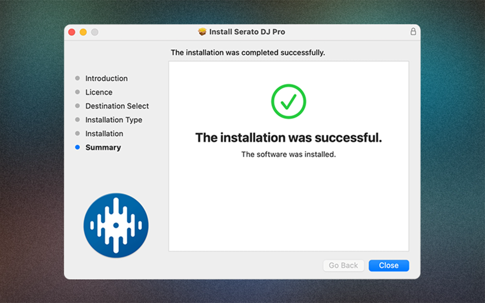Click the software was installed message
This screenshot has width=485, height=303.
point(288,154)
